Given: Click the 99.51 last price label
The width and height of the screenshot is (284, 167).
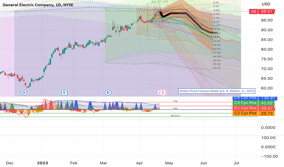Looking at the screenshot, I should coord(266,11).
